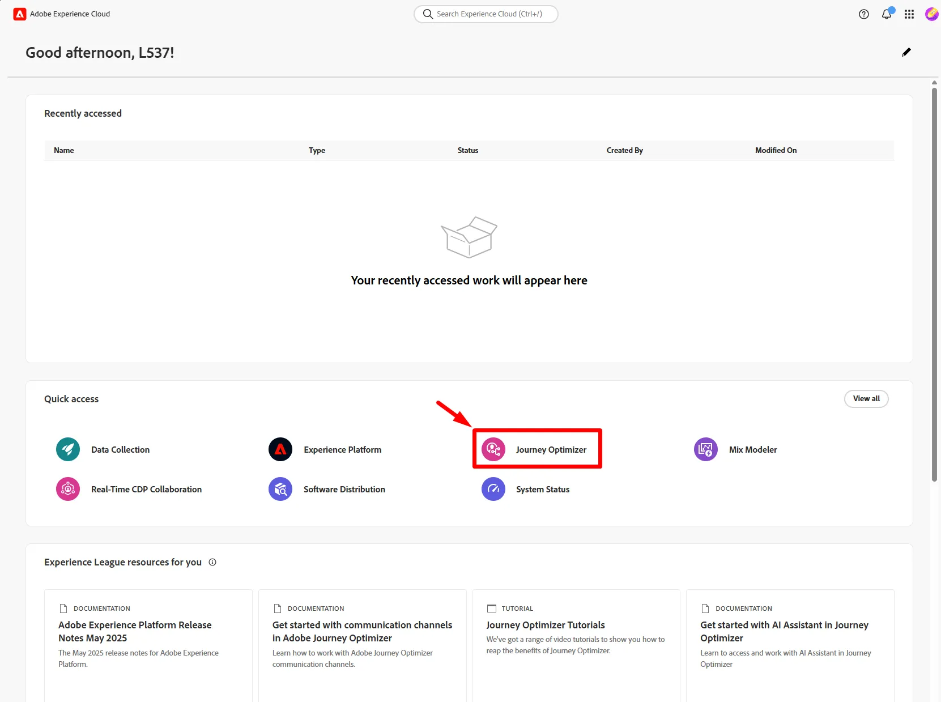Open Adobe Experience Platform Release Notes May 2025
Viewport: 941px width, 702px height.
click(x=135, y=631)
